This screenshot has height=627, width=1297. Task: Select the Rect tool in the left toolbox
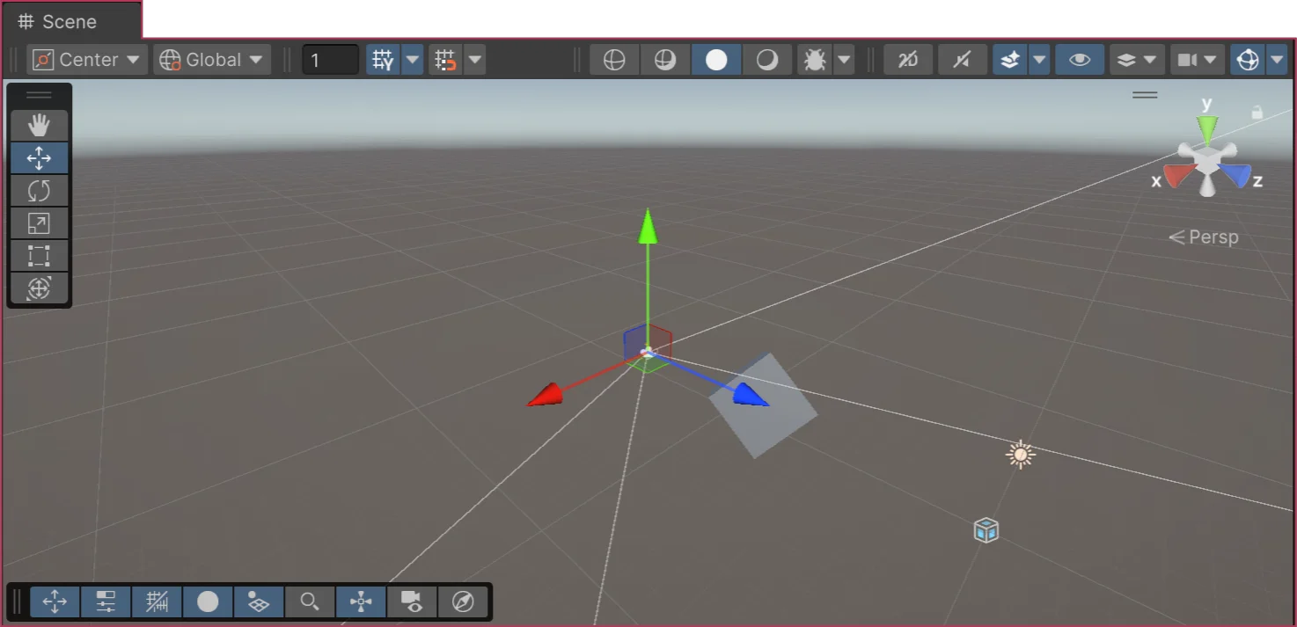(x=39, y=256)
